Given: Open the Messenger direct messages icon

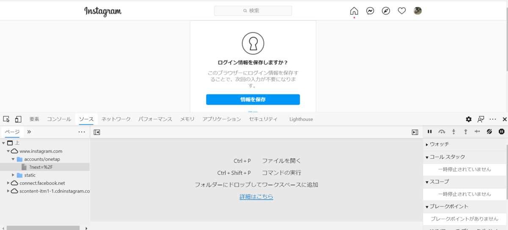Looking at the screenshot, I should point(370,11).
